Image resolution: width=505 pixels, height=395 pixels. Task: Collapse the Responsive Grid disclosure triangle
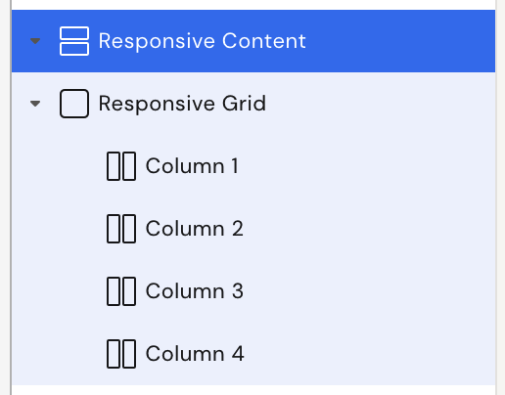coord(35,104)
